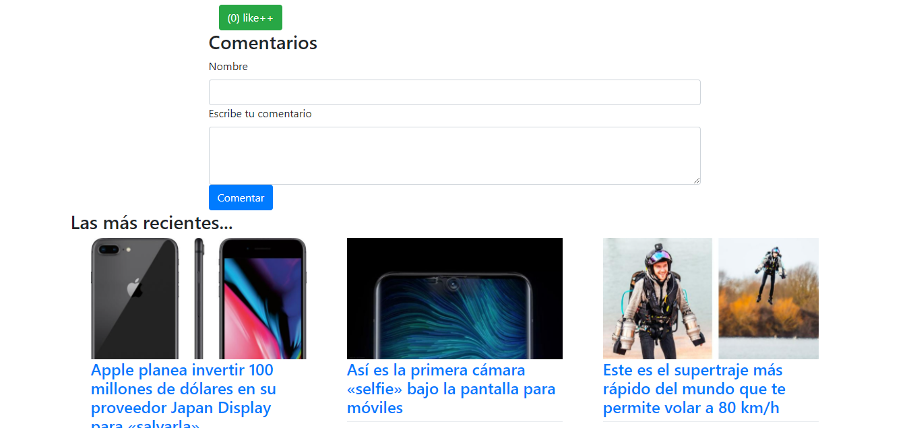Focus the Nombre input field
Viewport: 909px width, 428px height.
click(455, 92)
